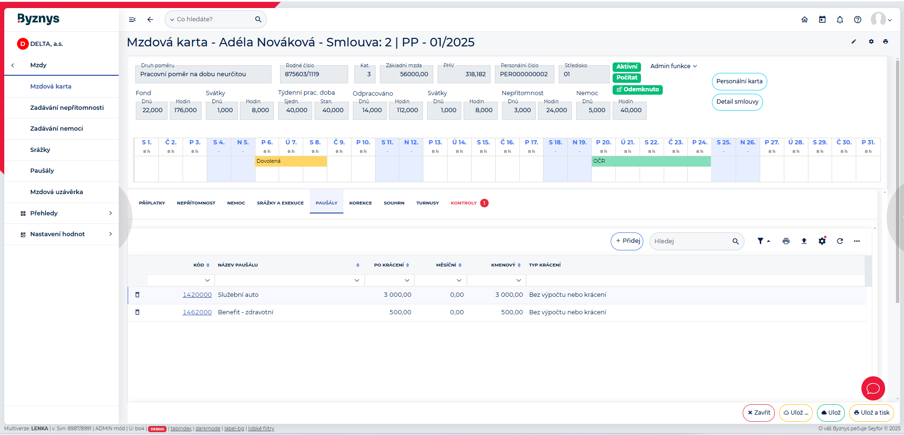This screenshot has width=904, height=435.
Task: Toggle the Počítat status badge
Action: [626, 78]
